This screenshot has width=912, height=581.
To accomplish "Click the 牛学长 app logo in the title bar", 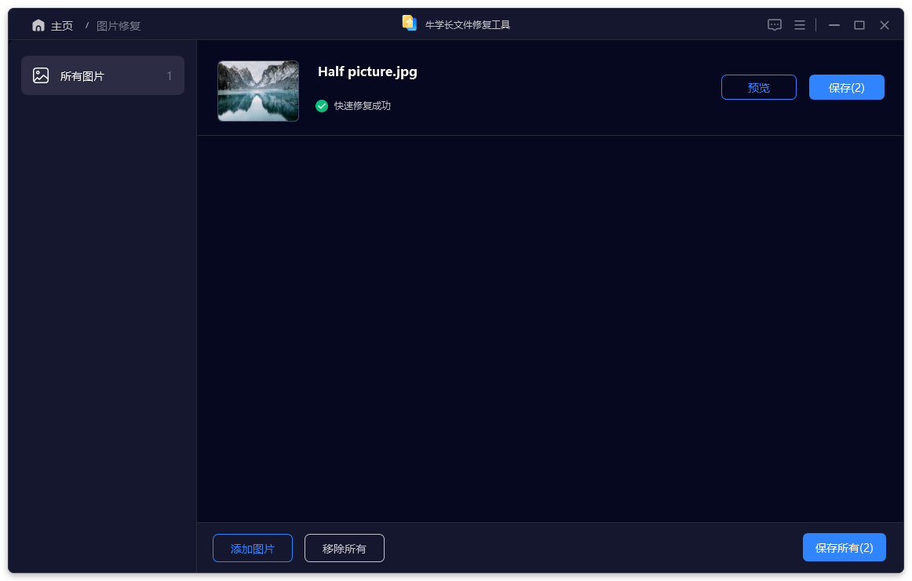I will pos(409,23).
